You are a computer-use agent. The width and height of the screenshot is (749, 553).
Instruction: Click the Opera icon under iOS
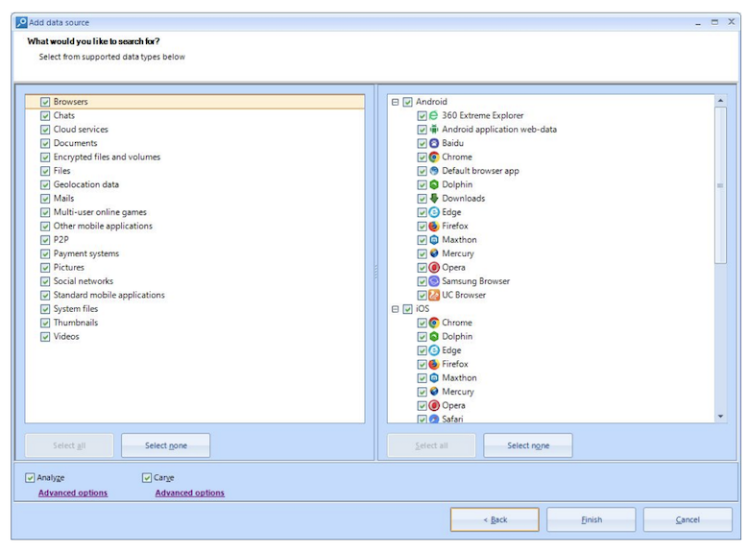point(434,405)
